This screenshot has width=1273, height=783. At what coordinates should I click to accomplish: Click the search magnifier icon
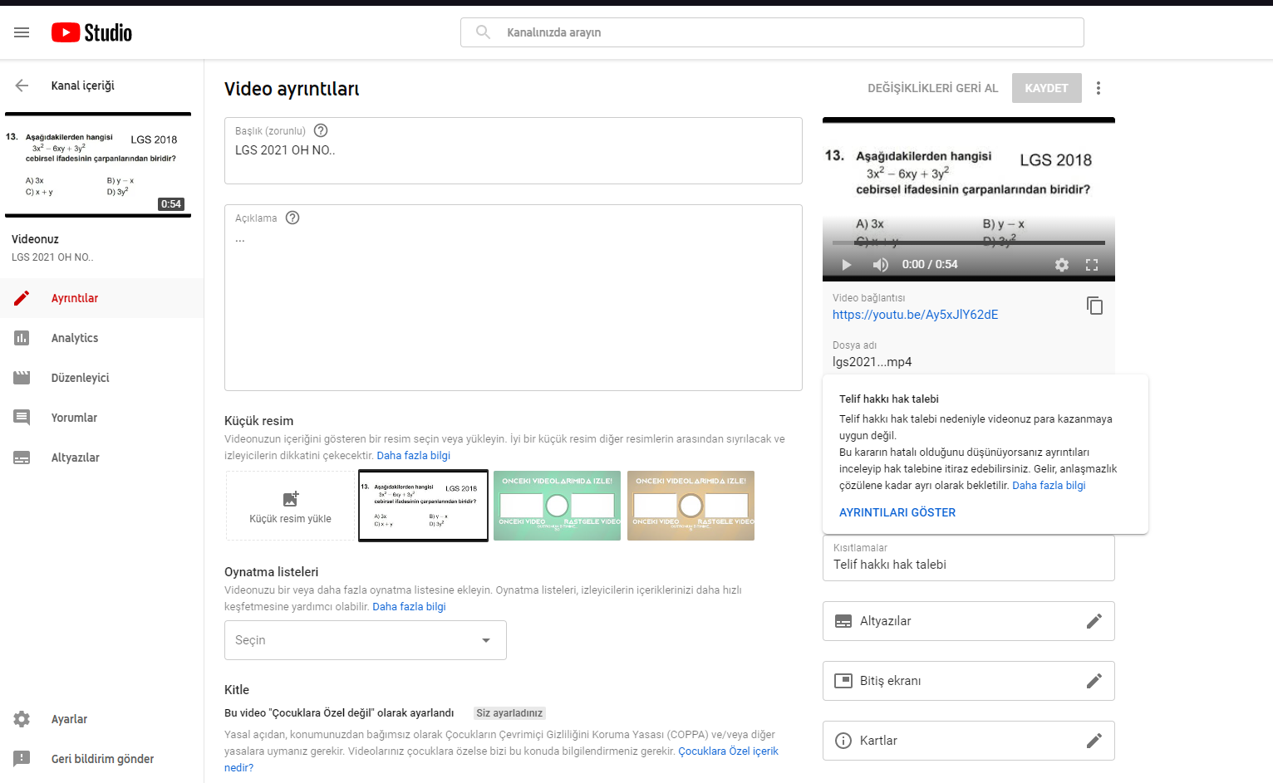[x=483, y=32]
